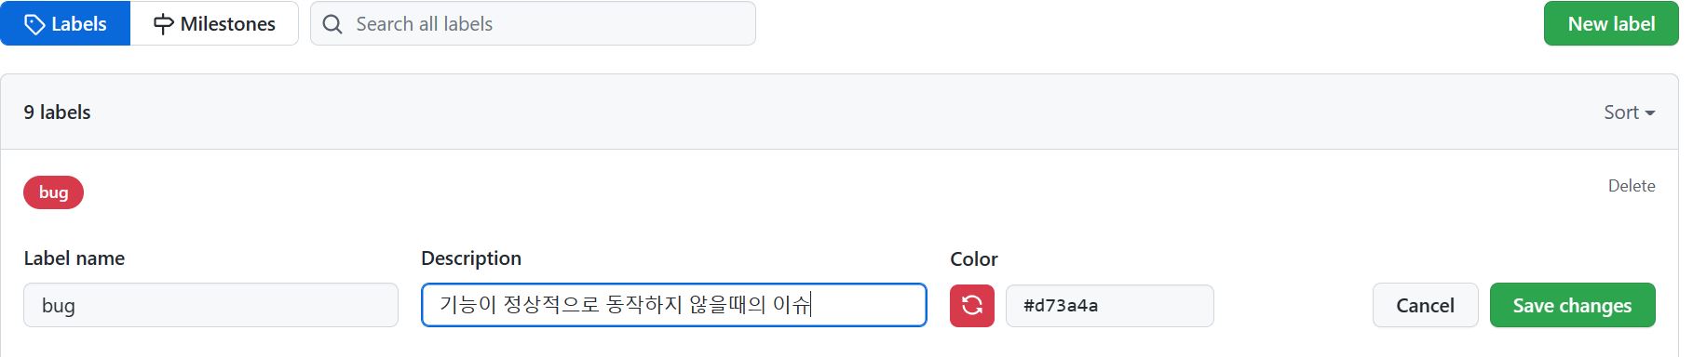Edit the #d73a4a color hex field
The width and height of the screenshot is (1693, 357).
click(x=1109, y=306)
